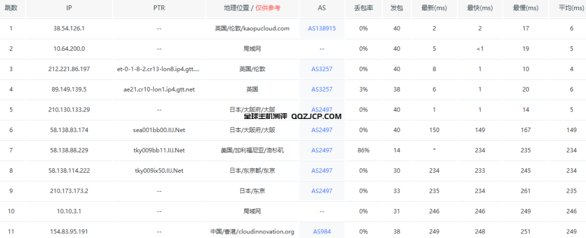The image size is (586, 238).
Task: Click AS3257 link in hop 3 row
Action: click(x=322, y=69)
